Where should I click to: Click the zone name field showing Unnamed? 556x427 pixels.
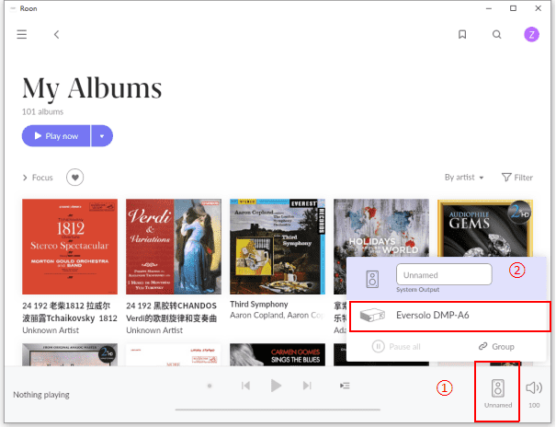(444, 274)
